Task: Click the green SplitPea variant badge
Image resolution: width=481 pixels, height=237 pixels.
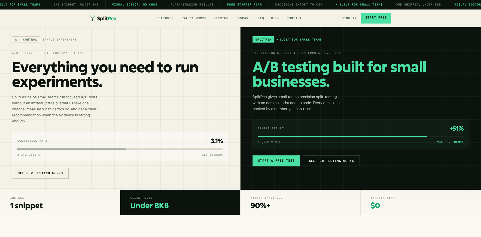Action: tap(263, 40)
